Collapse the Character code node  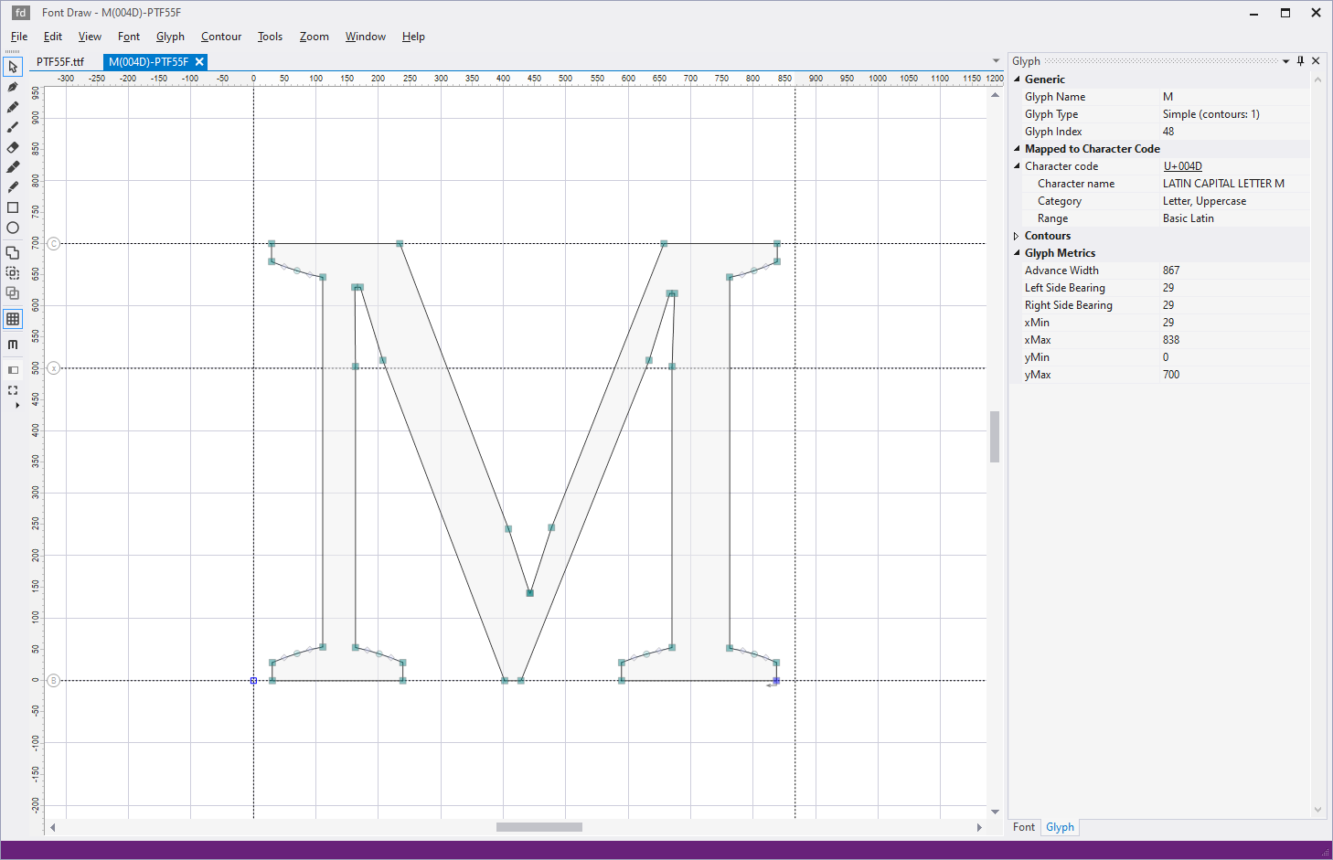click(x=1017, y=166)
